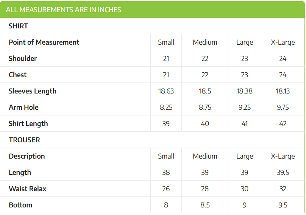This screenshot has width=306, height=215.
Task: Click the trouser "Bottom" row label
Action: click(x=20, y=205)
